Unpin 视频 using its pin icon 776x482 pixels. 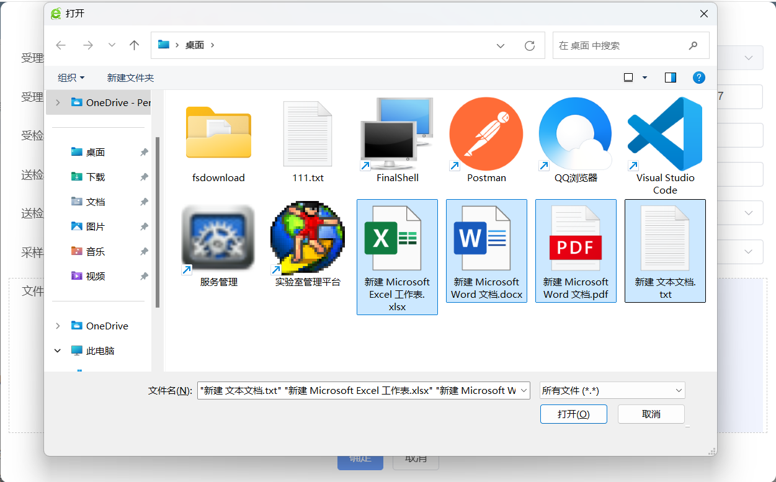[x=144, y=276]
